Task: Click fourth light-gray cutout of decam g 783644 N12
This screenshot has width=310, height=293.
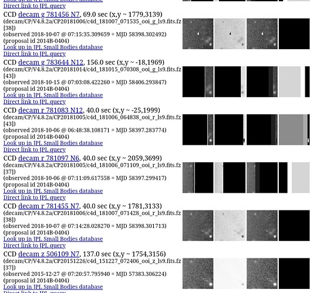Action: click(294, 81)
